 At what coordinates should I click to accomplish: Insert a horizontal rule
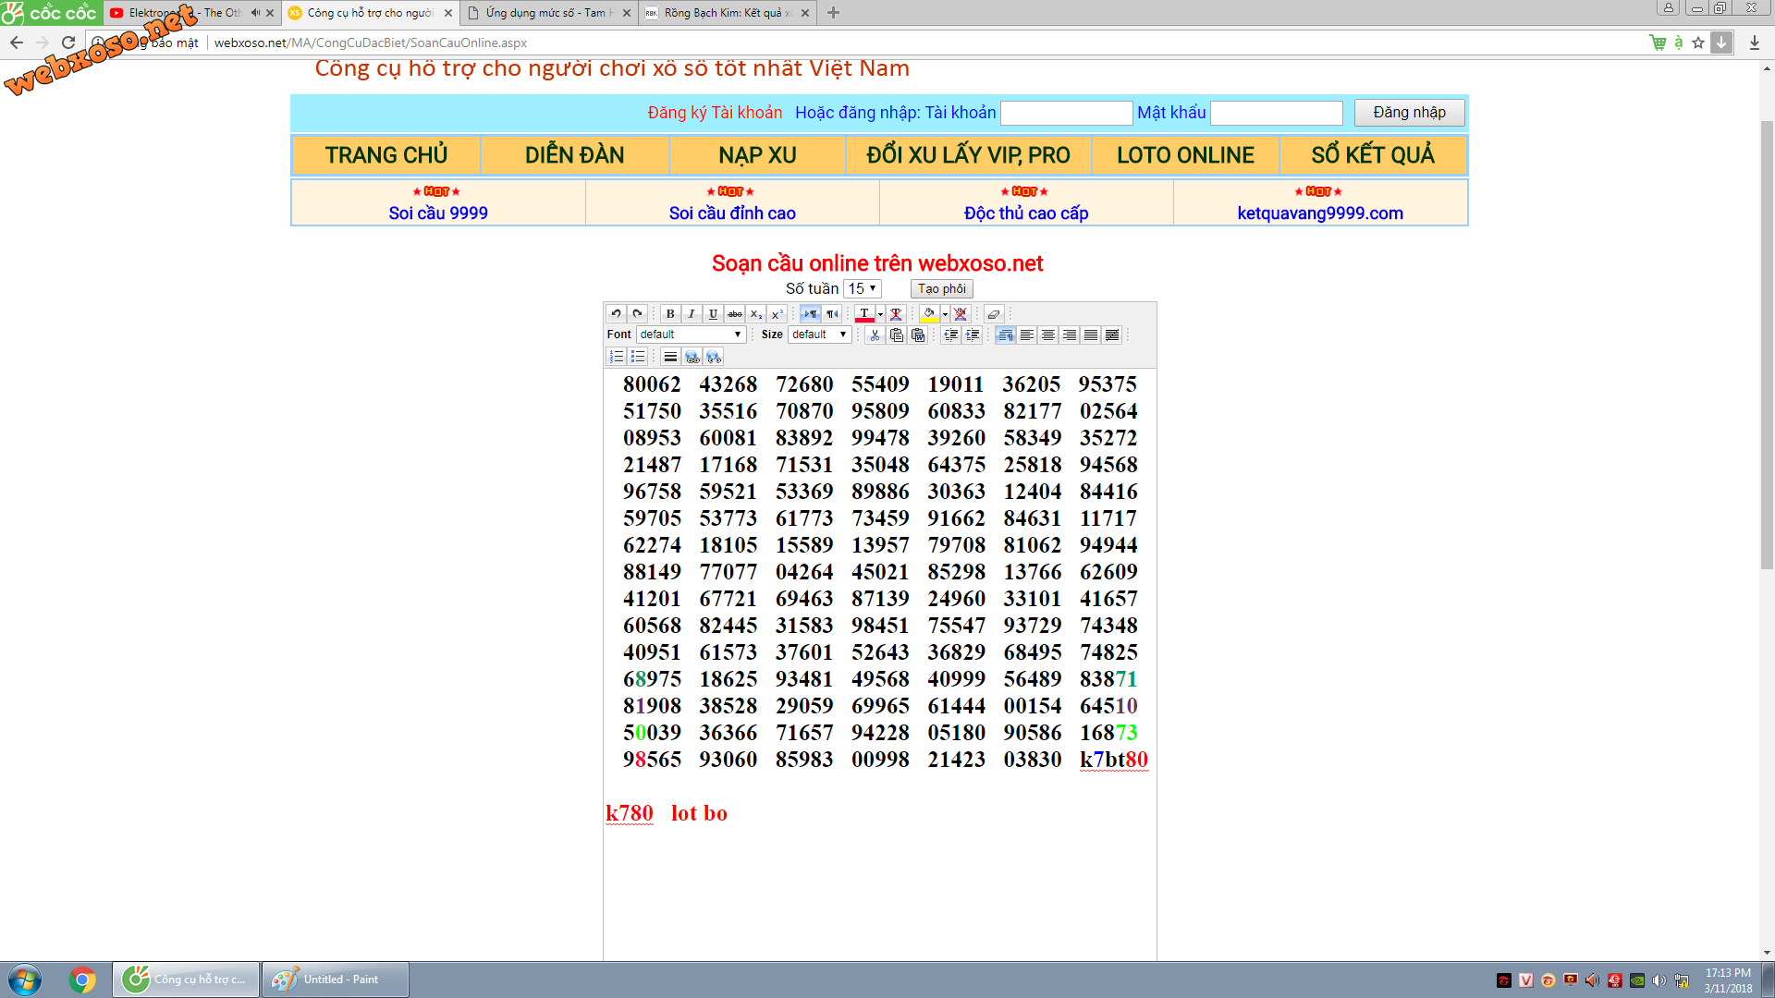click(670, 357)
